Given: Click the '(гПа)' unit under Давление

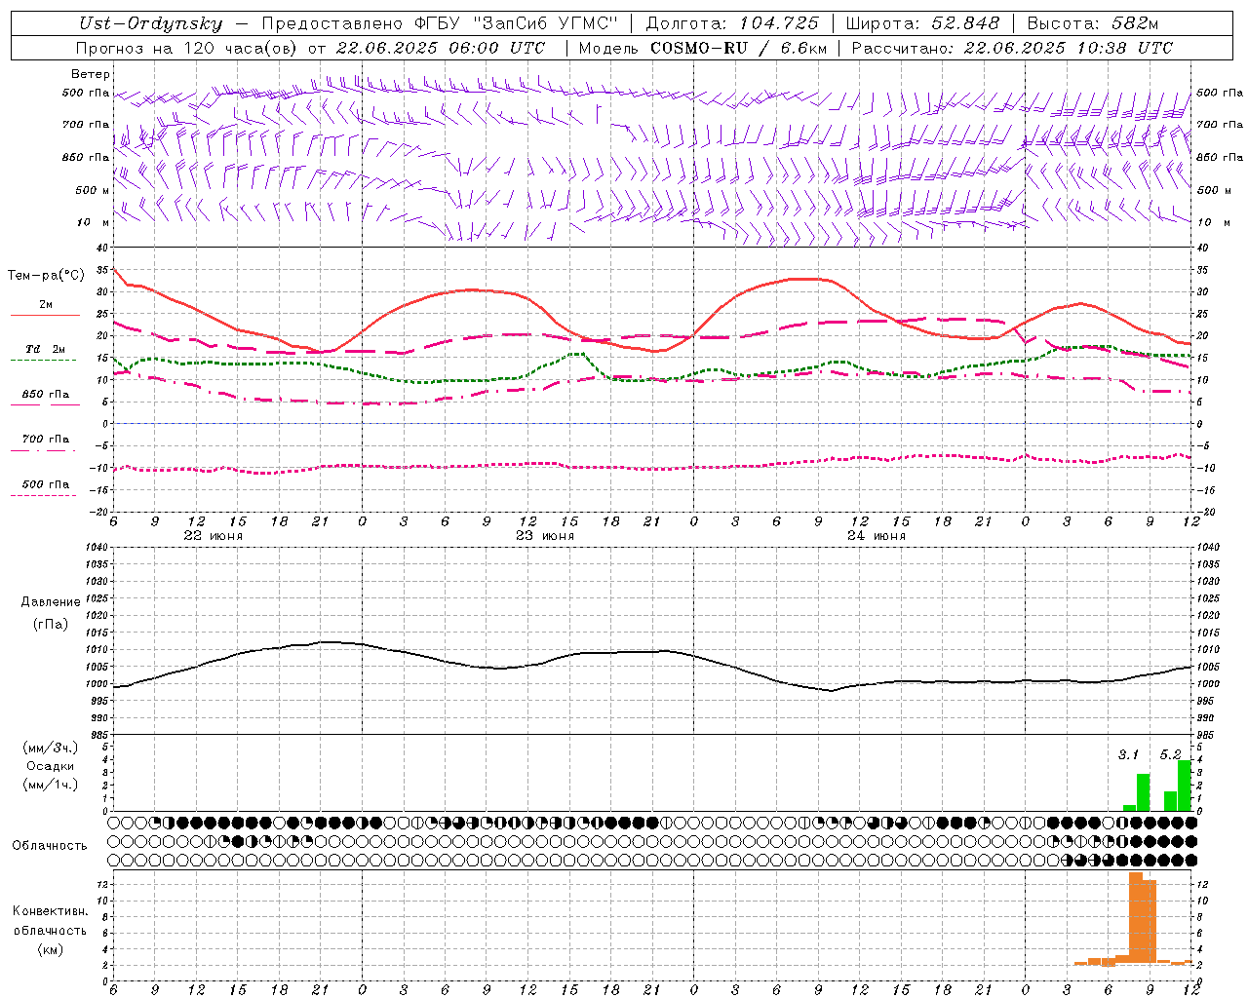Looking at the screenshot, I should pyautogui.click(x=51, y=624).
